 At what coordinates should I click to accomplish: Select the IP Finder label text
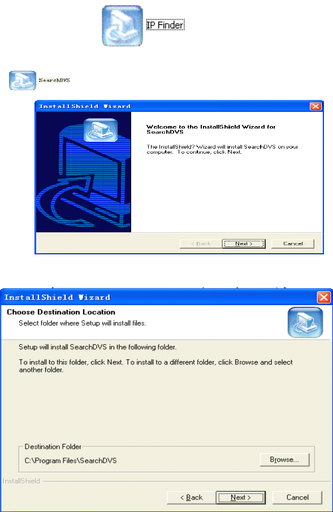(x=165, y=25)
